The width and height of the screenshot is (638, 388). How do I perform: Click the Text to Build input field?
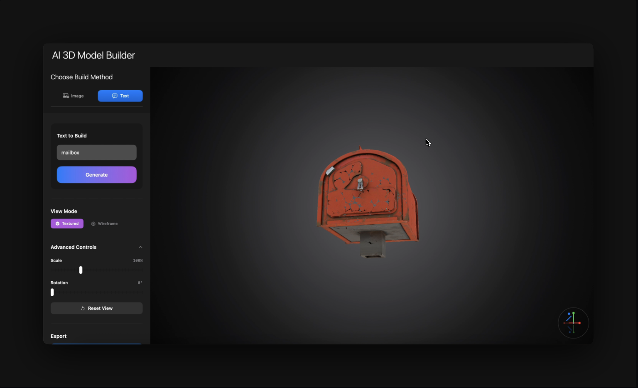(96, 152)
